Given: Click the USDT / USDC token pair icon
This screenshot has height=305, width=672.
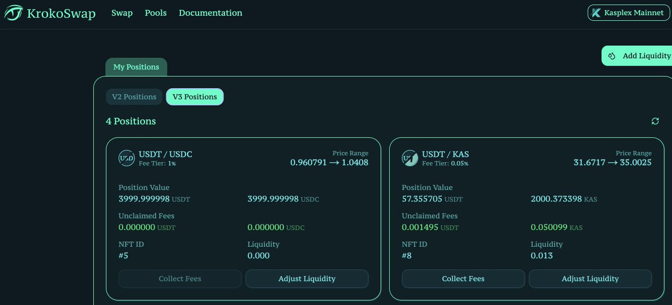Looking at the screenshot, I should point(127,158).
